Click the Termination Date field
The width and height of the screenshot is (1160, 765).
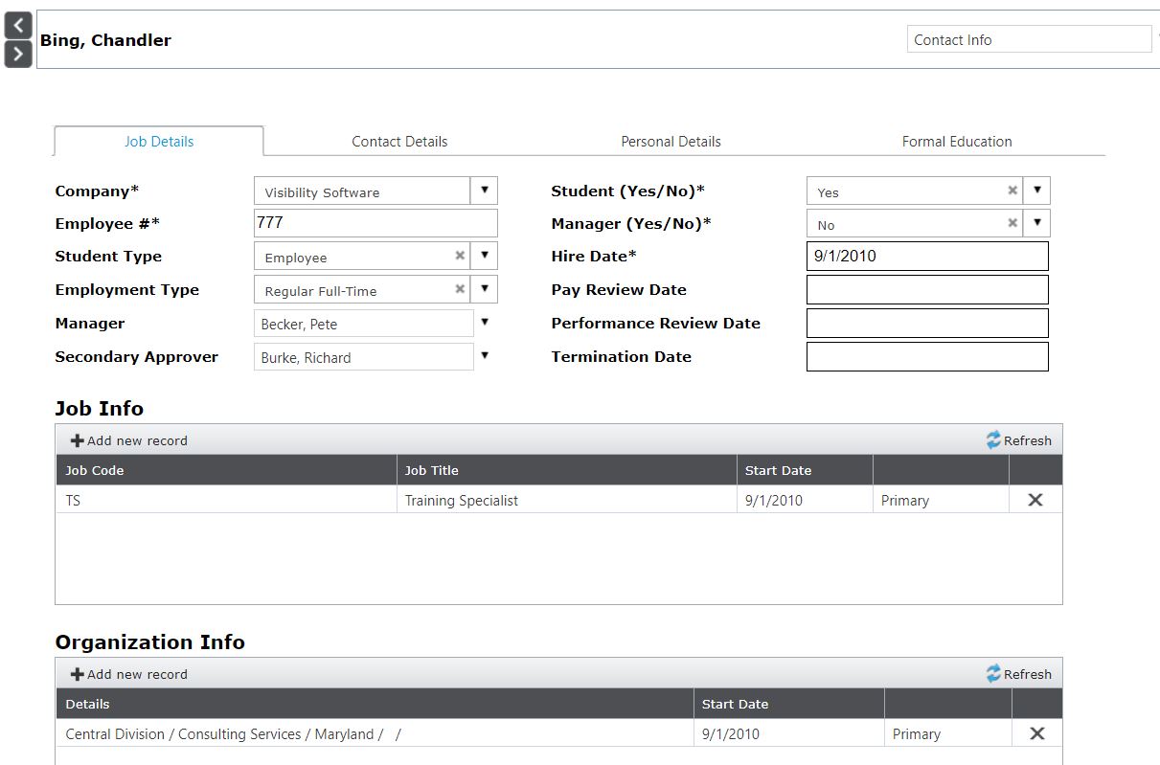(x=926, y=357)
